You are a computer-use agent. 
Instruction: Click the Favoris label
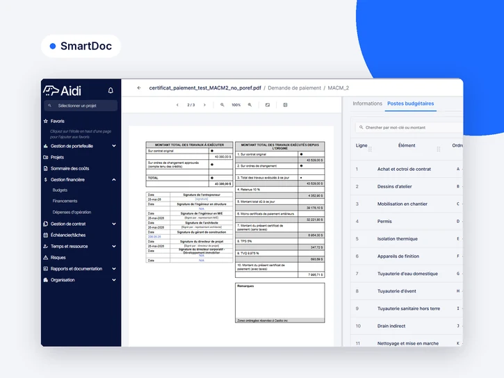[x=58, y=121]
